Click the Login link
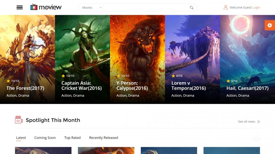 (256, 7)
